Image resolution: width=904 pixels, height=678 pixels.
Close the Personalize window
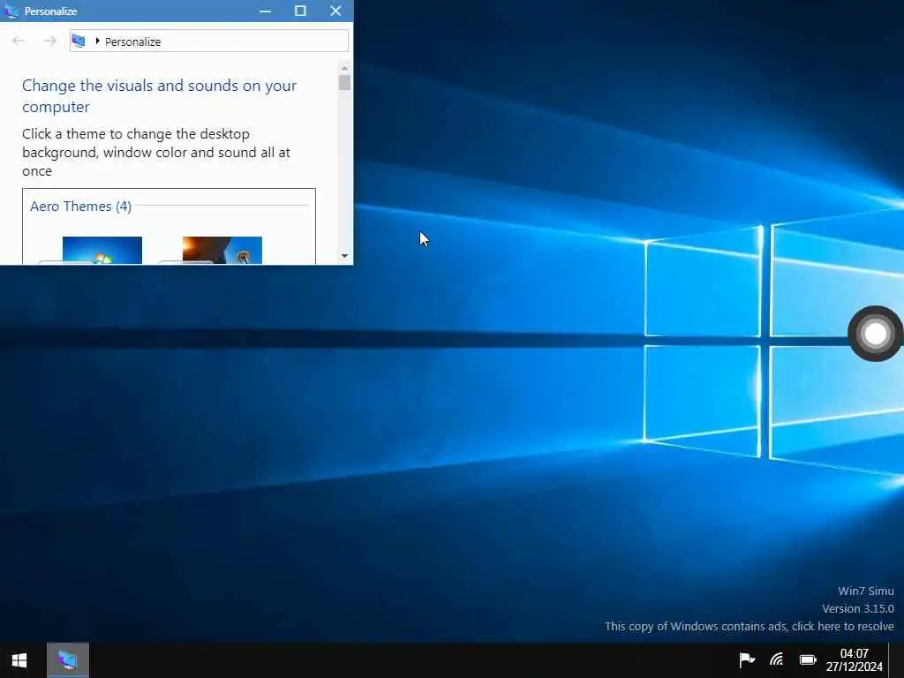point(335,11)
